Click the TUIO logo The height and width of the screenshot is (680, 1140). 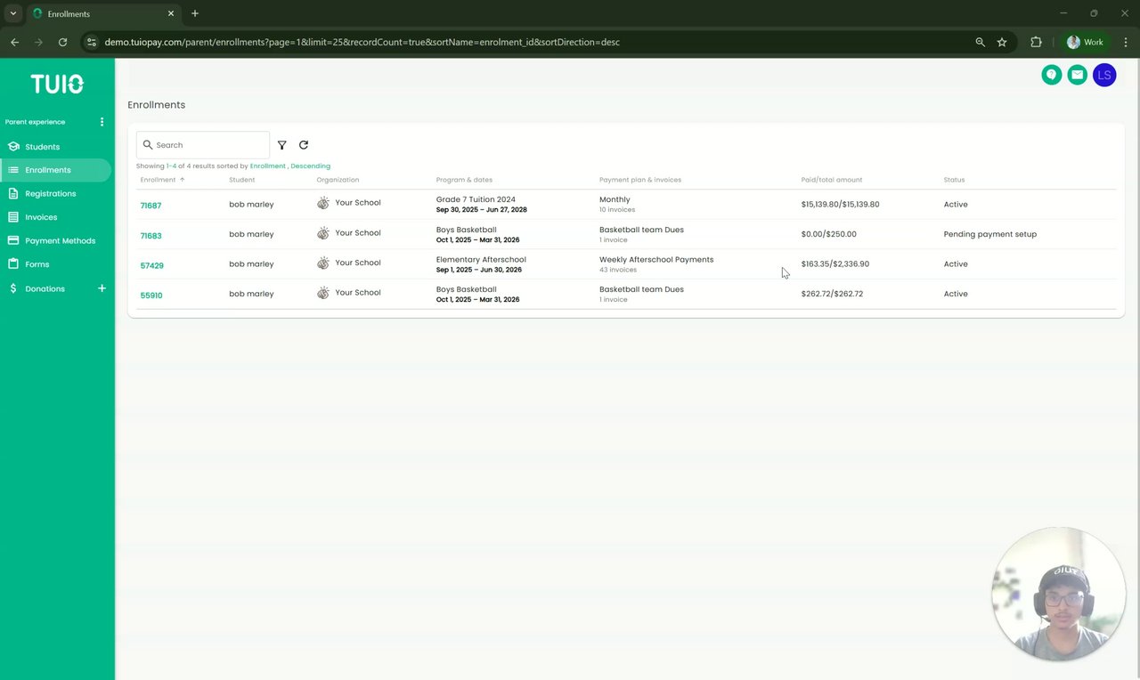click(57, 84)
